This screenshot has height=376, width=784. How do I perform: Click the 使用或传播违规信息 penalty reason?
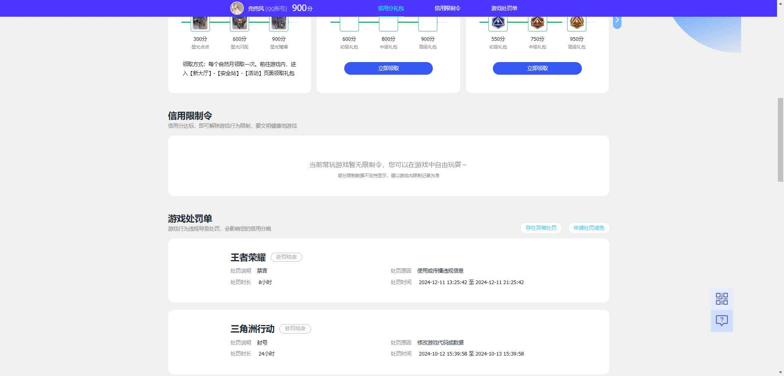440,271
